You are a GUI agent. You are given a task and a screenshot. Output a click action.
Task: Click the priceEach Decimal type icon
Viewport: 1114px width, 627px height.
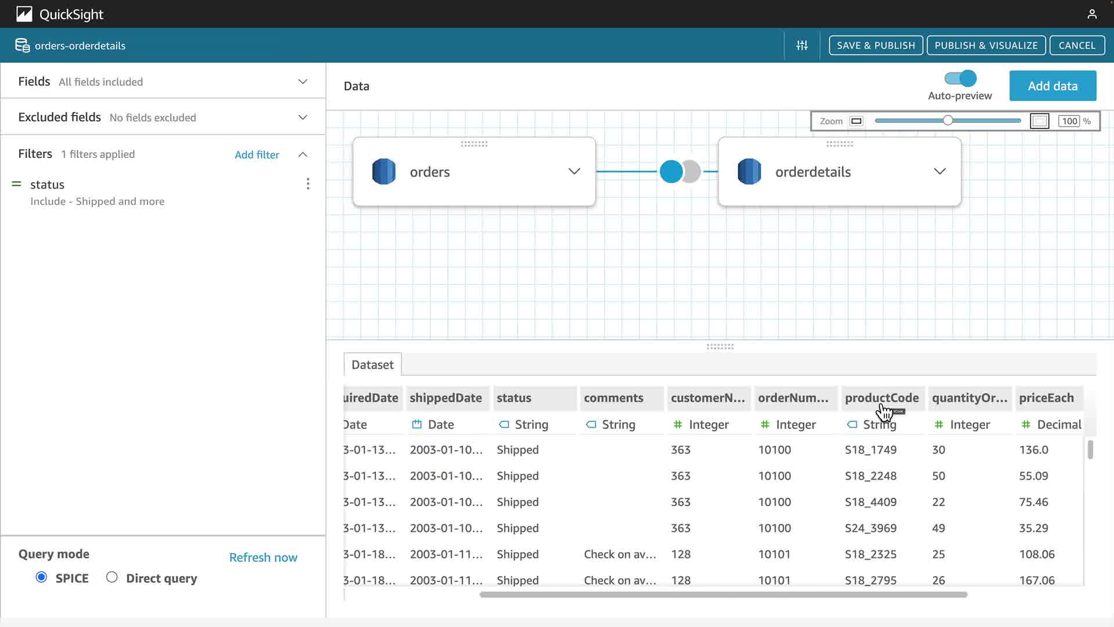[x=1026, y=424]
